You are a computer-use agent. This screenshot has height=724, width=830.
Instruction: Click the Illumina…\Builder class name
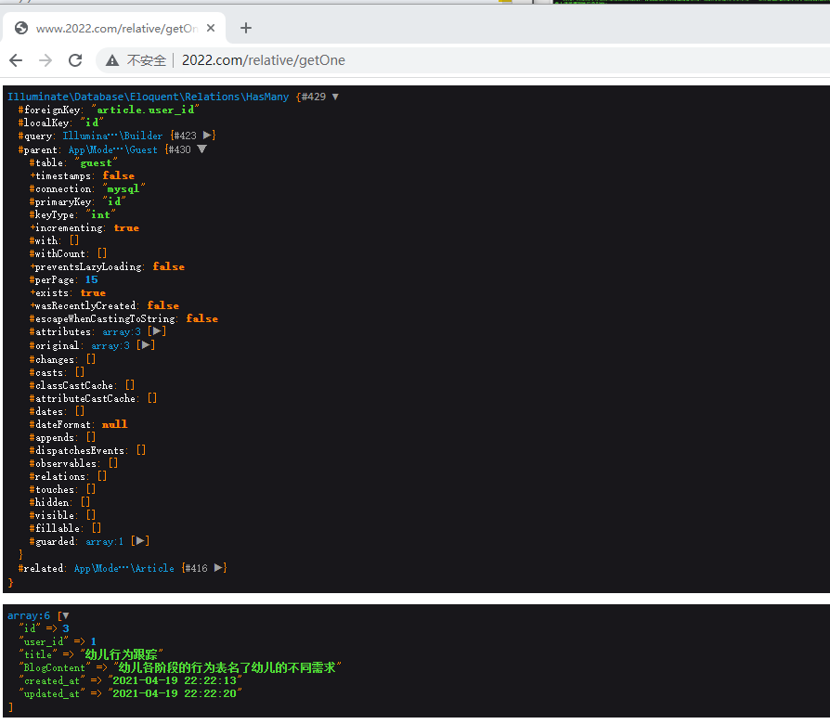point(112,136)
